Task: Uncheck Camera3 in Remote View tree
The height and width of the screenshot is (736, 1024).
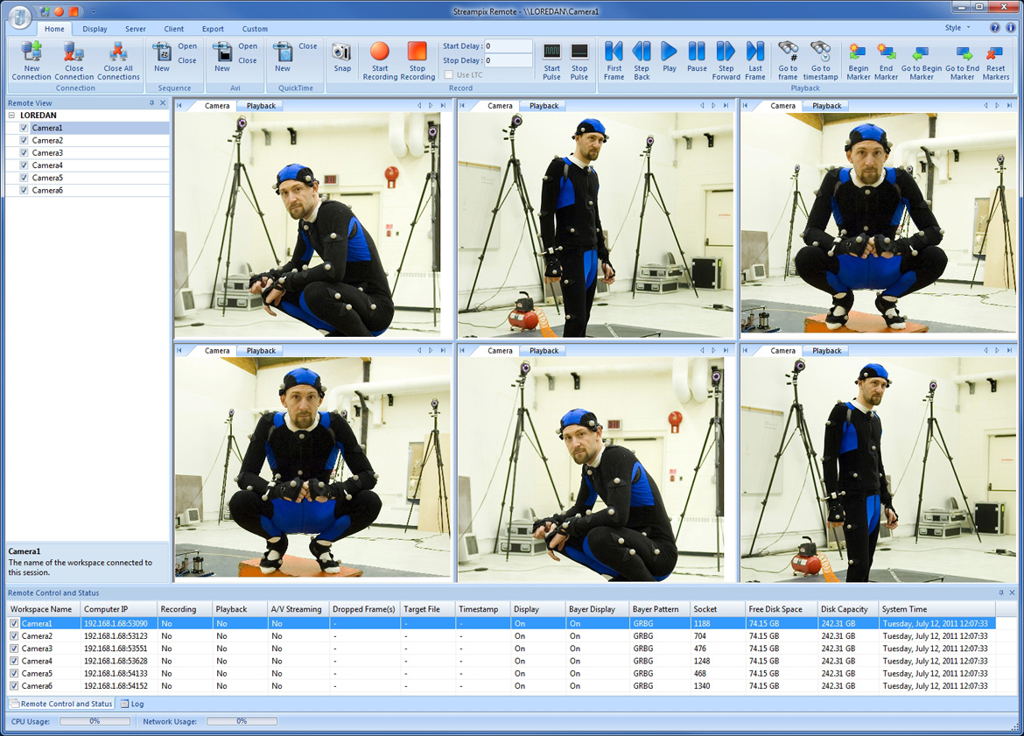Action: [x=25, y=153]
